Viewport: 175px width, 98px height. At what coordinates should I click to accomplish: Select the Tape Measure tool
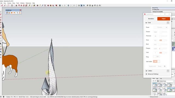point(29,5)
